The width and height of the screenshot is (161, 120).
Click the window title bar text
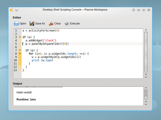[75, 10]
